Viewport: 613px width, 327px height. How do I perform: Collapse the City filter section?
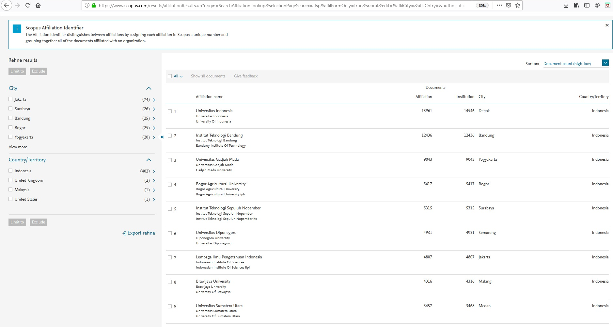click(149, 89)
